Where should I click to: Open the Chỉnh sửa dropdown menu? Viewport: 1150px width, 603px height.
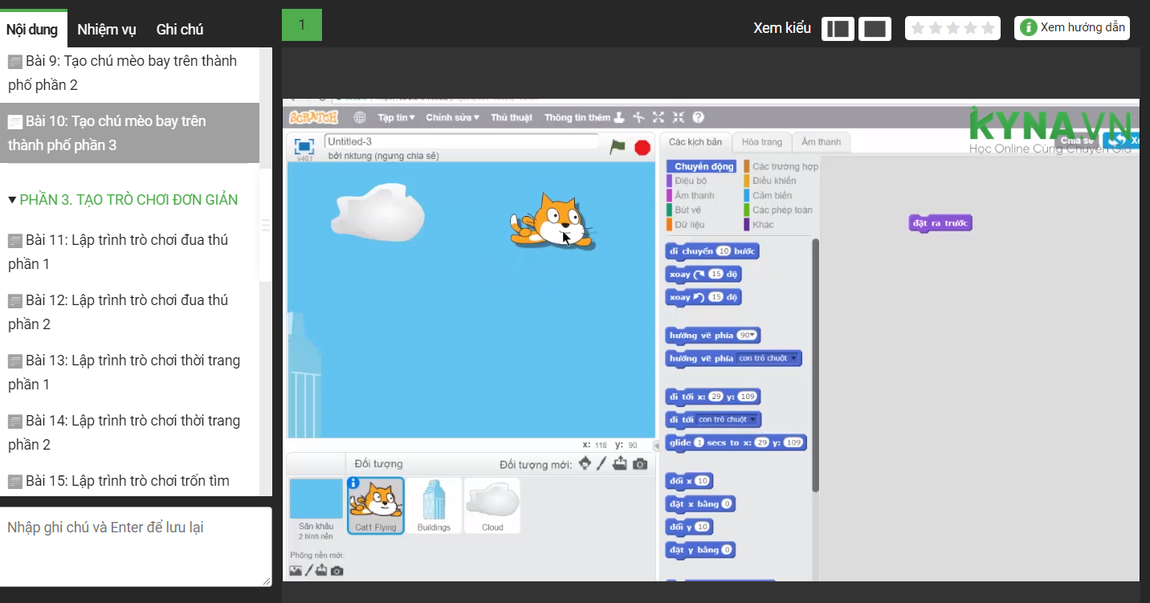coord(452,117)
